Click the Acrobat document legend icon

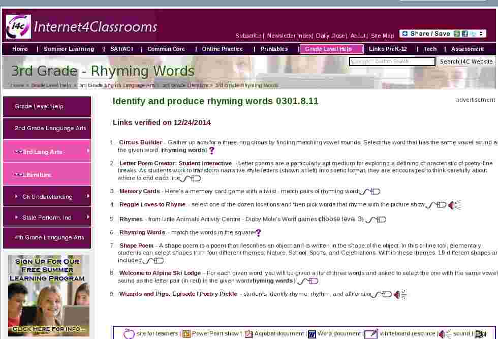tap(248, 334)
